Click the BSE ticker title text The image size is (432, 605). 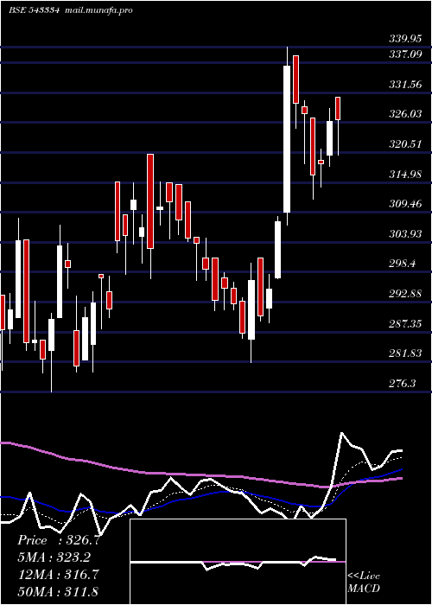(34, 10)
